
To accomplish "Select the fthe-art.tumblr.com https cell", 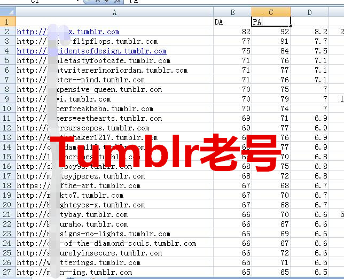I will click(114, 185).
